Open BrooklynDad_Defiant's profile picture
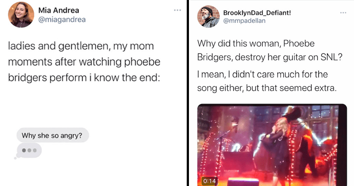The width and height of the screenshot is (354, 186). coord(209,16)
